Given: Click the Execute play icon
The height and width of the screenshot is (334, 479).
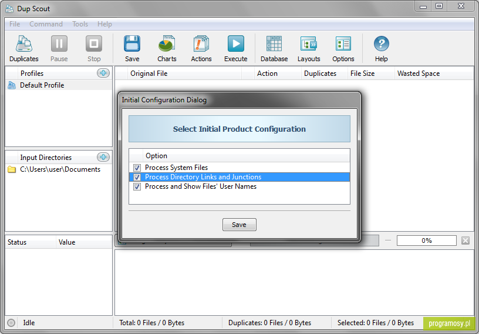Looking at the screenshot, I should (236, 44).
